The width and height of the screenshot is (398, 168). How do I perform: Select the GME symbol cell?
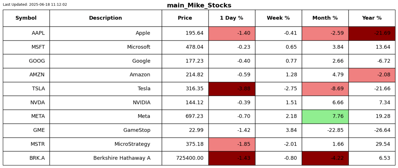26,130
